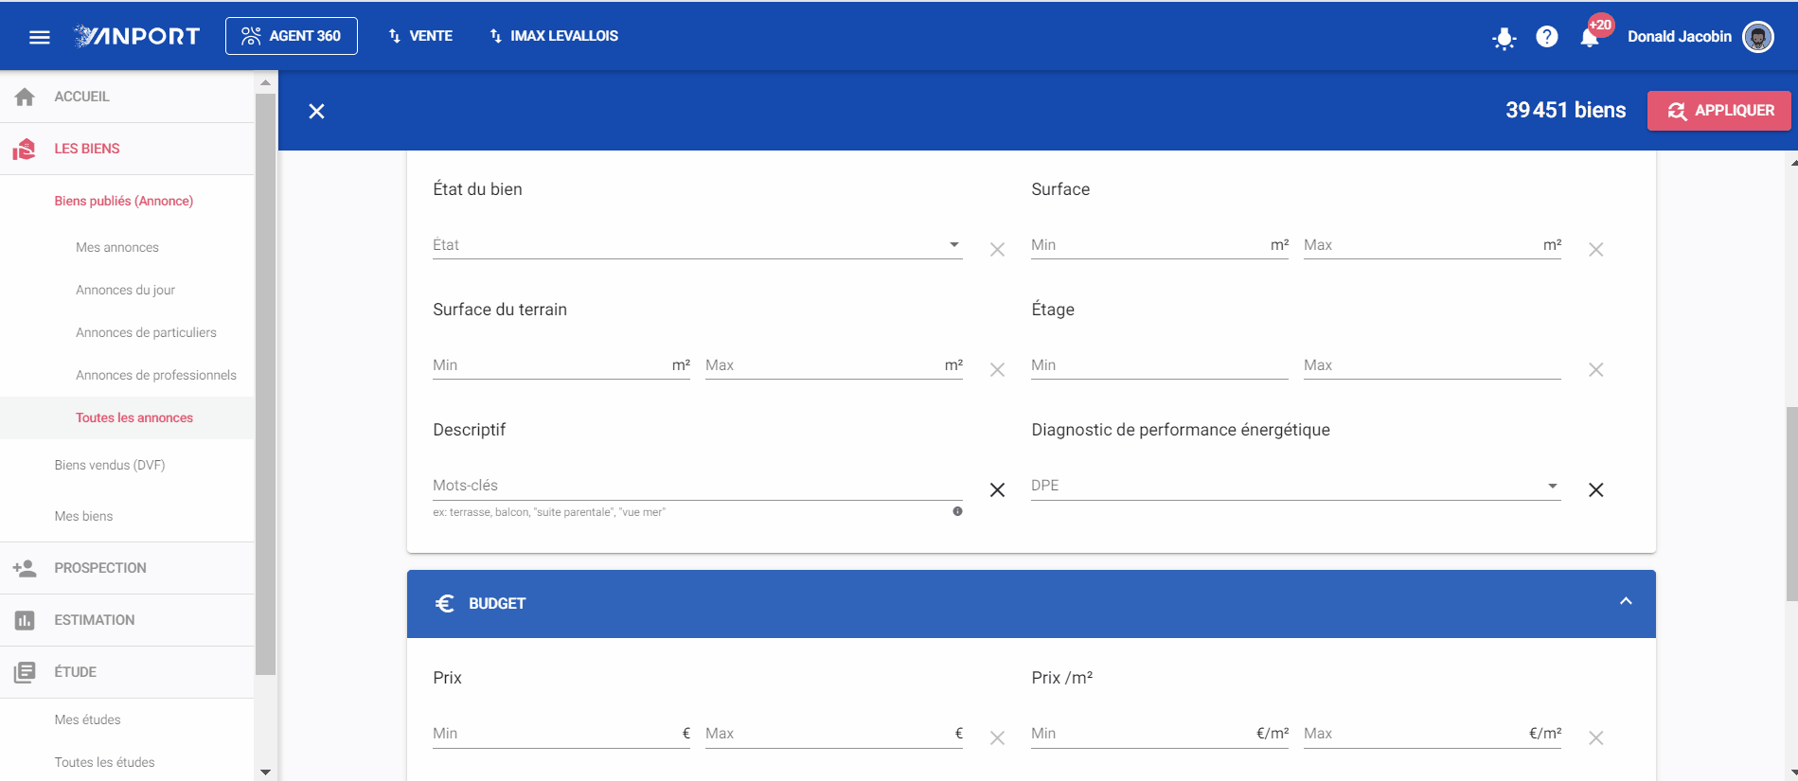Close the filter panel with X
The width and height of the screenshot is (1798, 781).
tap(316, 112)
